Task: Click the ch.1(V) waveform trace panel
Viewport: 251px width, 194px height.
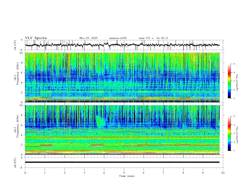Action: [x=124, y=45]
